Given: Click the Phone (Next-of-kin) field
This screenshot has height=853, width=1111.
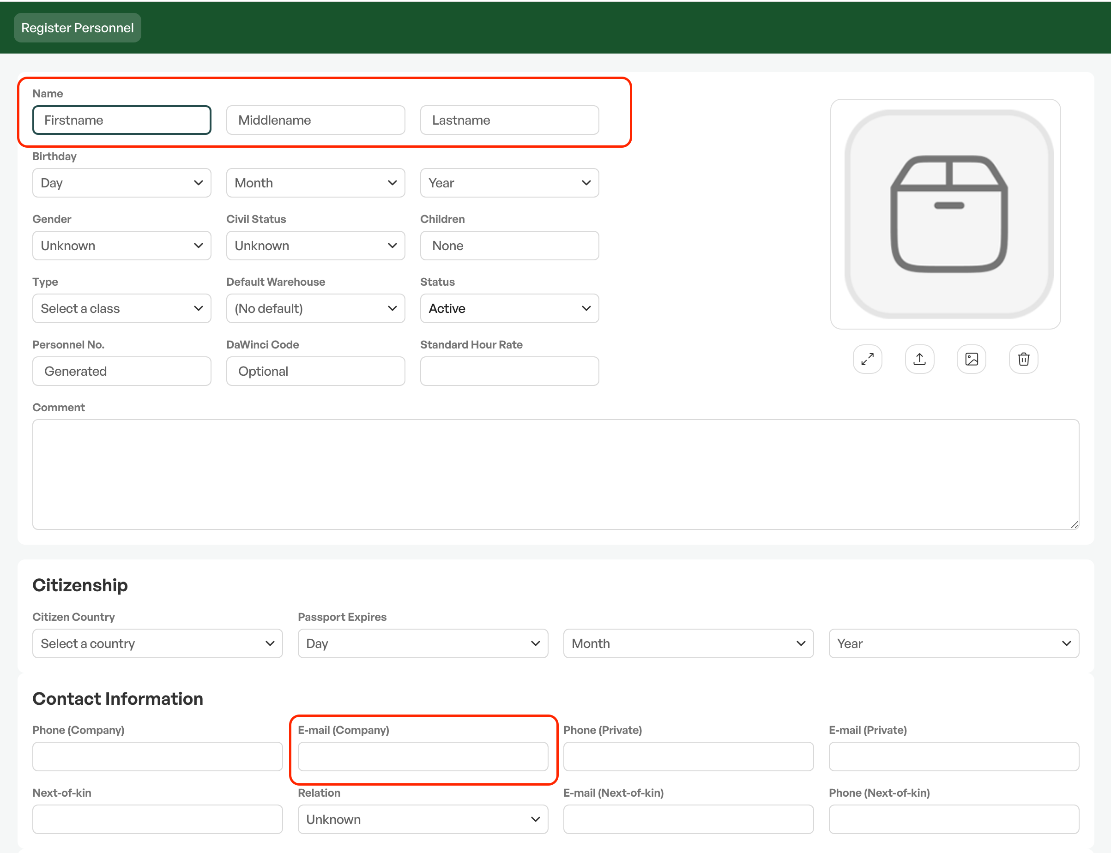Looking at the screenshot, I should 954,819.
